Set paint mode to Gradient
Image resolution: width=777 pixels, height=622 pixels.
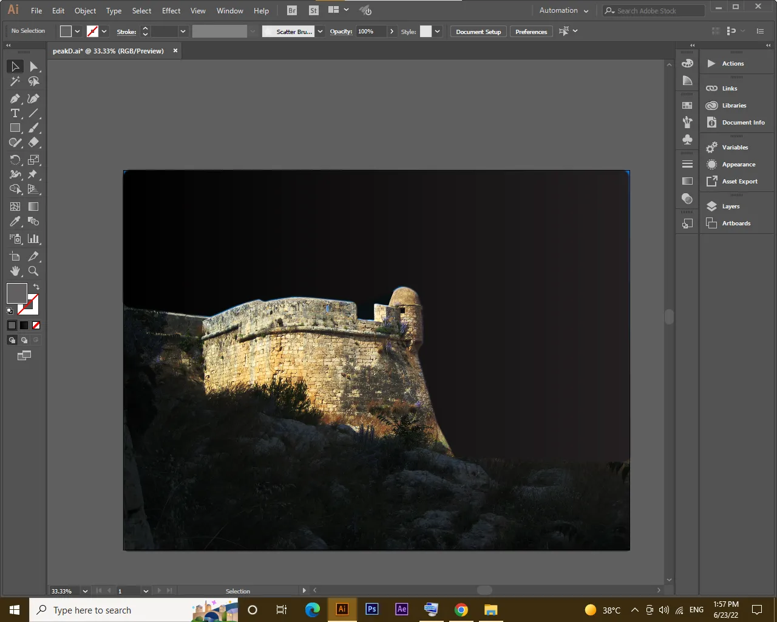(24, 325)
